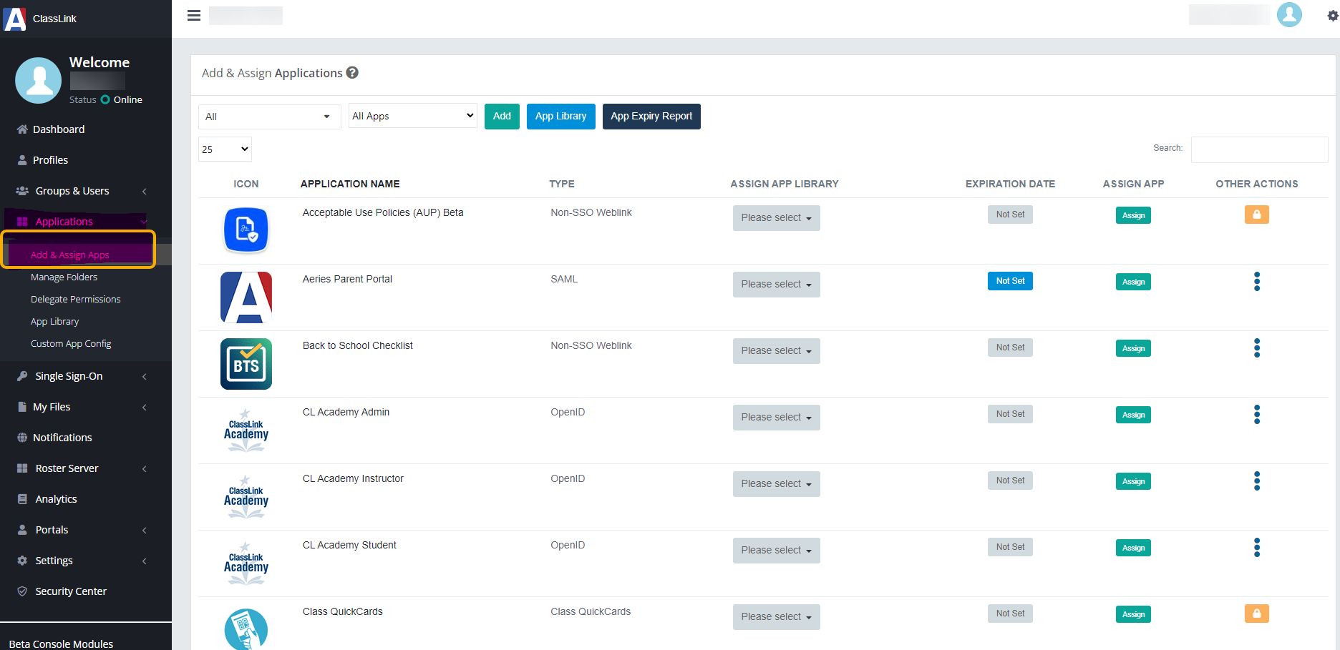Click the blue App Library button
Screen dimensions: 1340x650
coord(561,117)
